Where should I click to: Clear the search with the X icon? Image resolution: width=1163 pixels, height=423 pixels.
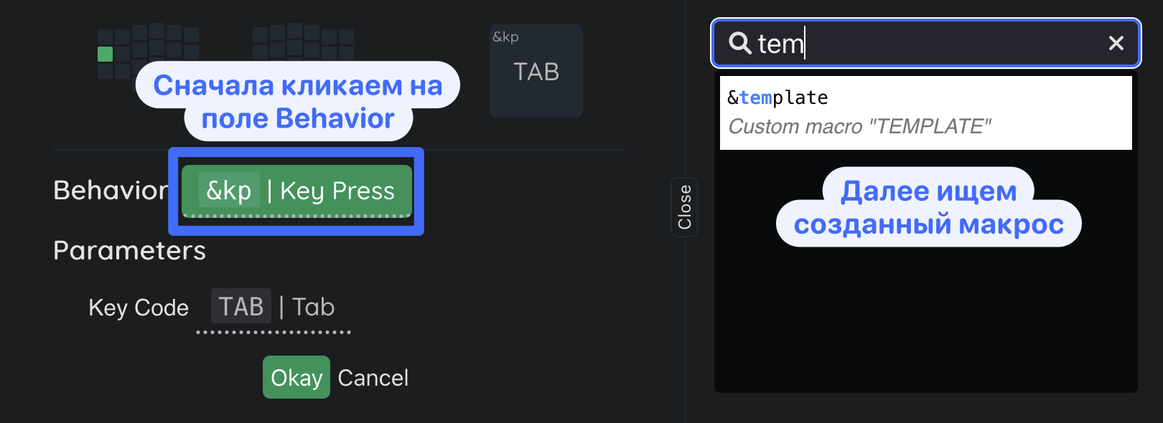1116,43
